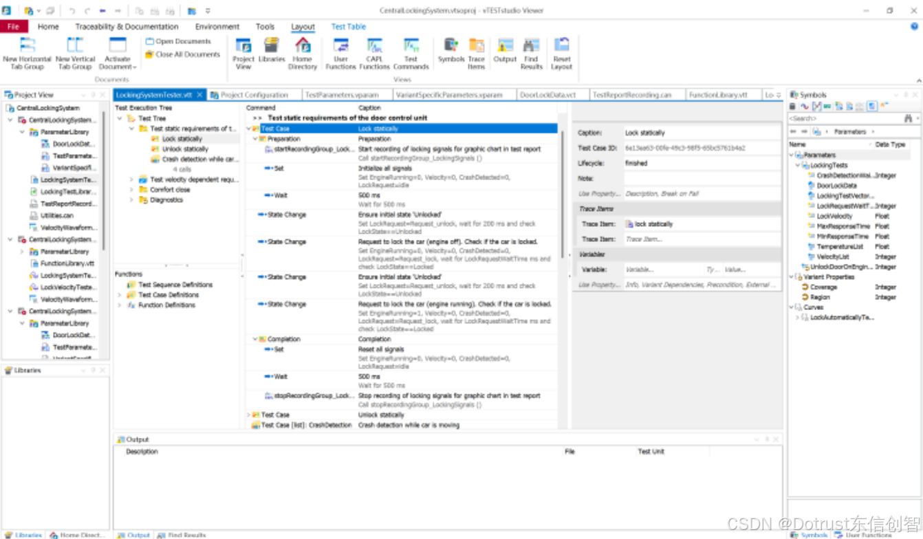Click binoculars search icon in Symbols
This screenshot has width=923, height=539.
pos(907,118)
